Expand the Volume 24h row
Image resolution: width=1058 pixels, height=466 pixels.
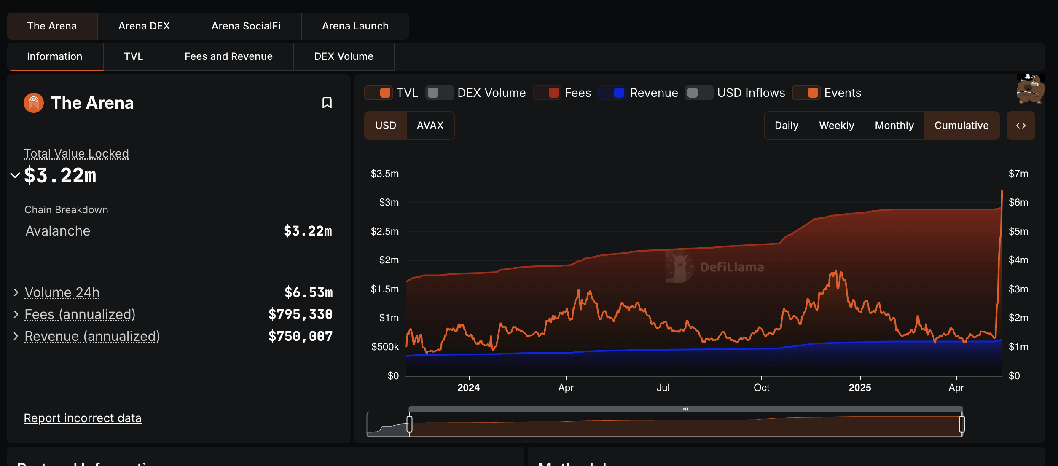coord(16,292)
